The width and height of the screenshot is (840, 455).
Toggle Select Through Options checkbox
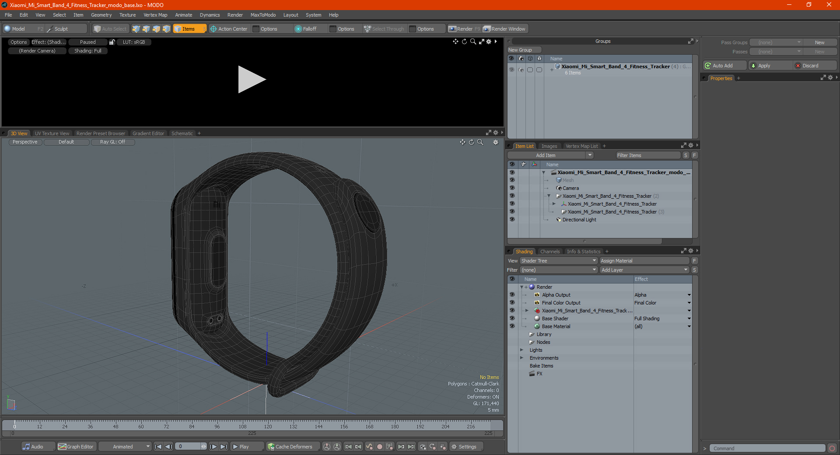pos(413,29)
